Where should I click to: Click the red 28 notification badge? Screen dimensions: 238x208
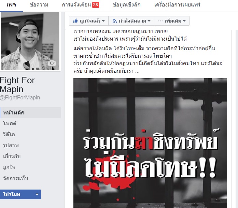point(96,5)
